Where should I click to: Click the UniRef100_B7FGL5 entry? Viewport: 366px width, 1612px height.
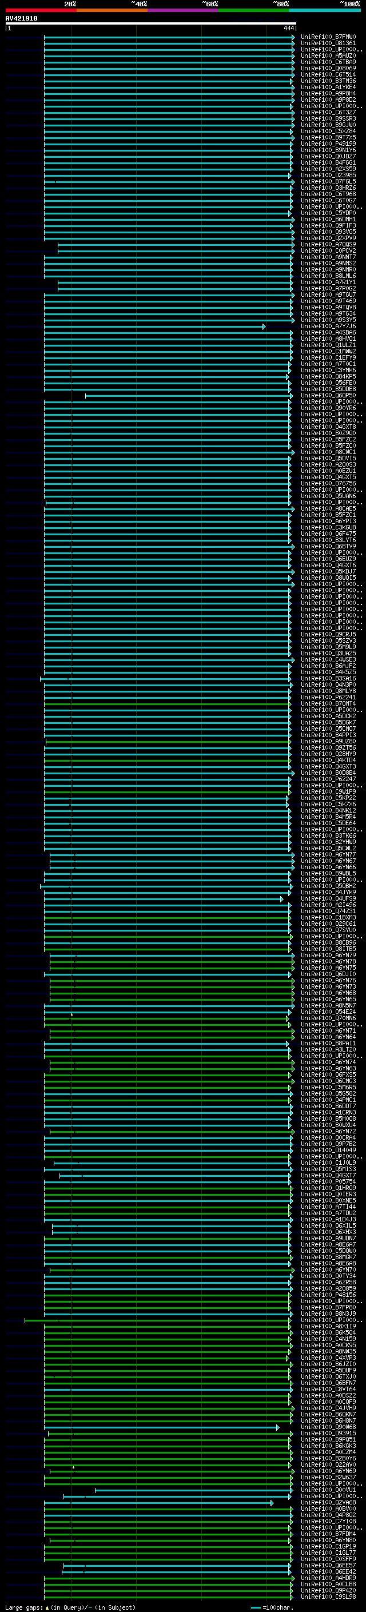tap(328, 181)
